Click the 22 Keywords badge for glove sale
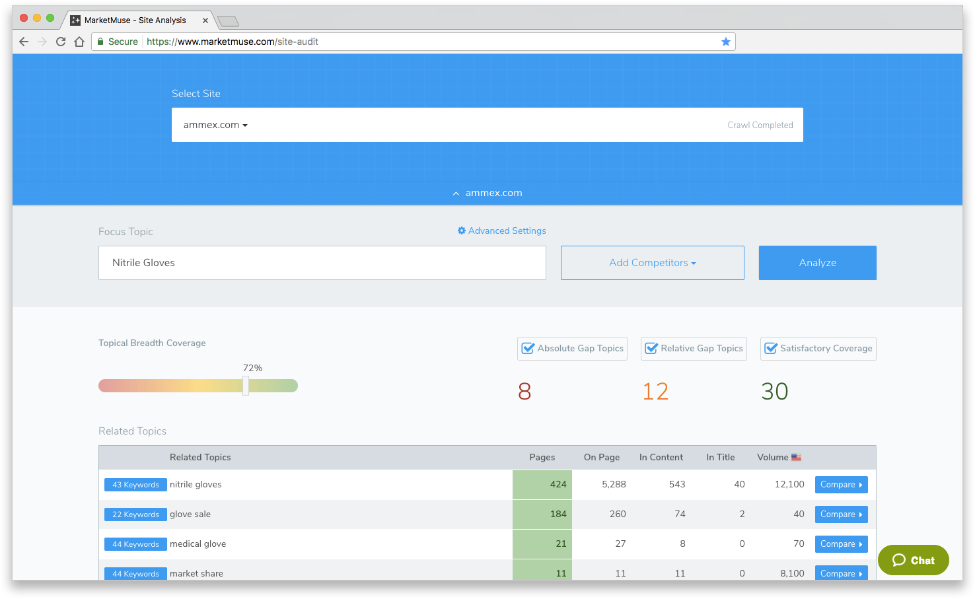This screenshot has width=975, height=599. pyautogui.click(x=135, y=514)
